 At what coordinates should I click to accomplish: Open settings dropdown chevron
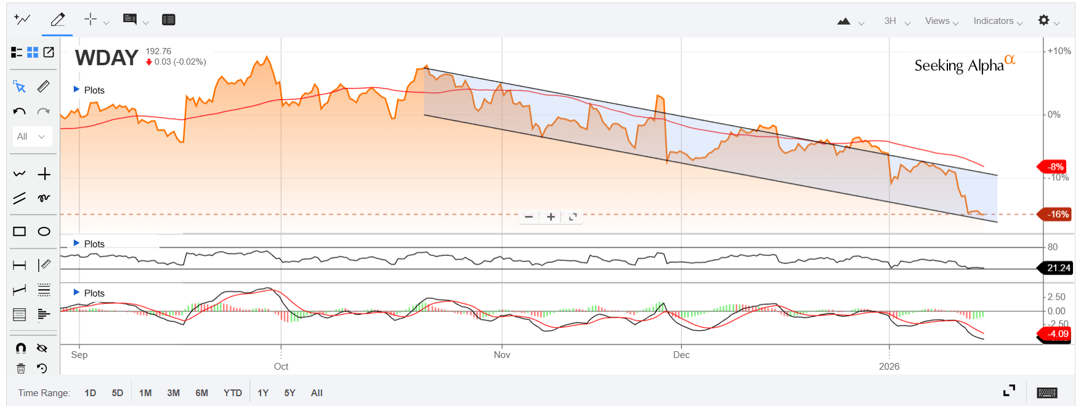(1057, 23)
